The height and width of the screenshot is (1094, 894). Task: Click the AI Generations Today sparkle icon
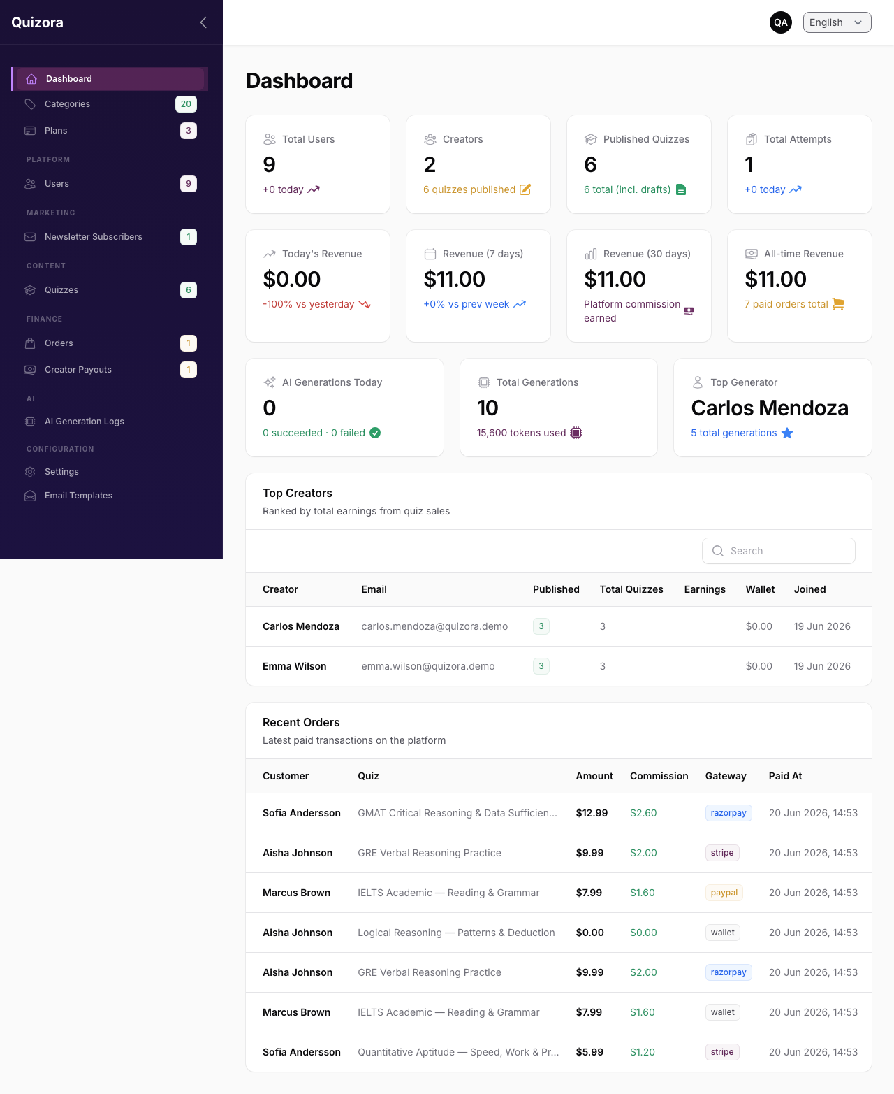pos(270,382)
